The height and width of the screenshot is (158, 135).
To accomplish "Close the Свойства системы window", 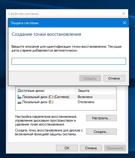I will pyautogui.click(x=124, y=13).
